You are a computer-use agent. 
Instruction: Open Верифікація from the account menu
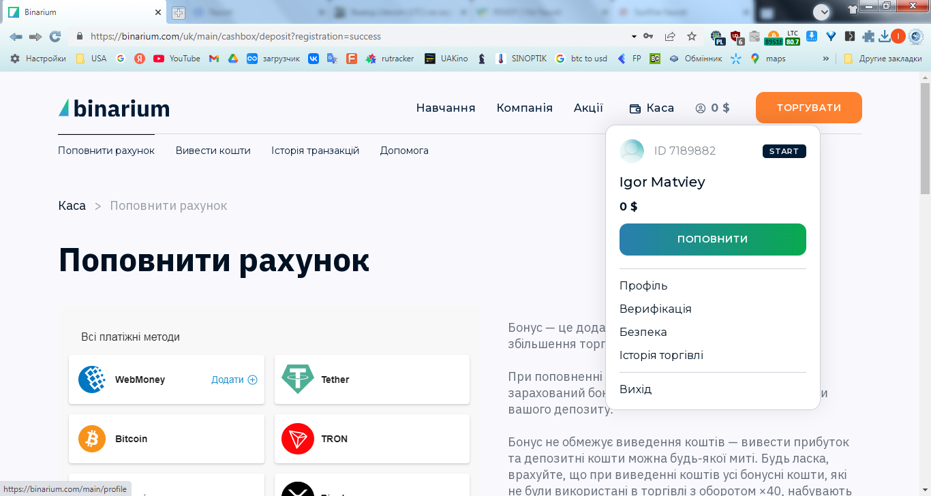point(656,309)
